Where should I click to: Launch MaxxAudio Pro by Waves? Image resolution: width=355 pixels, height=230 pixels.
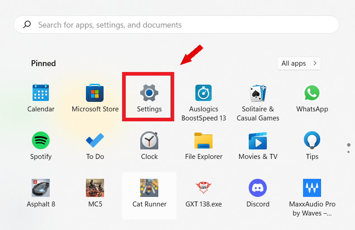(x=312, y=198)
